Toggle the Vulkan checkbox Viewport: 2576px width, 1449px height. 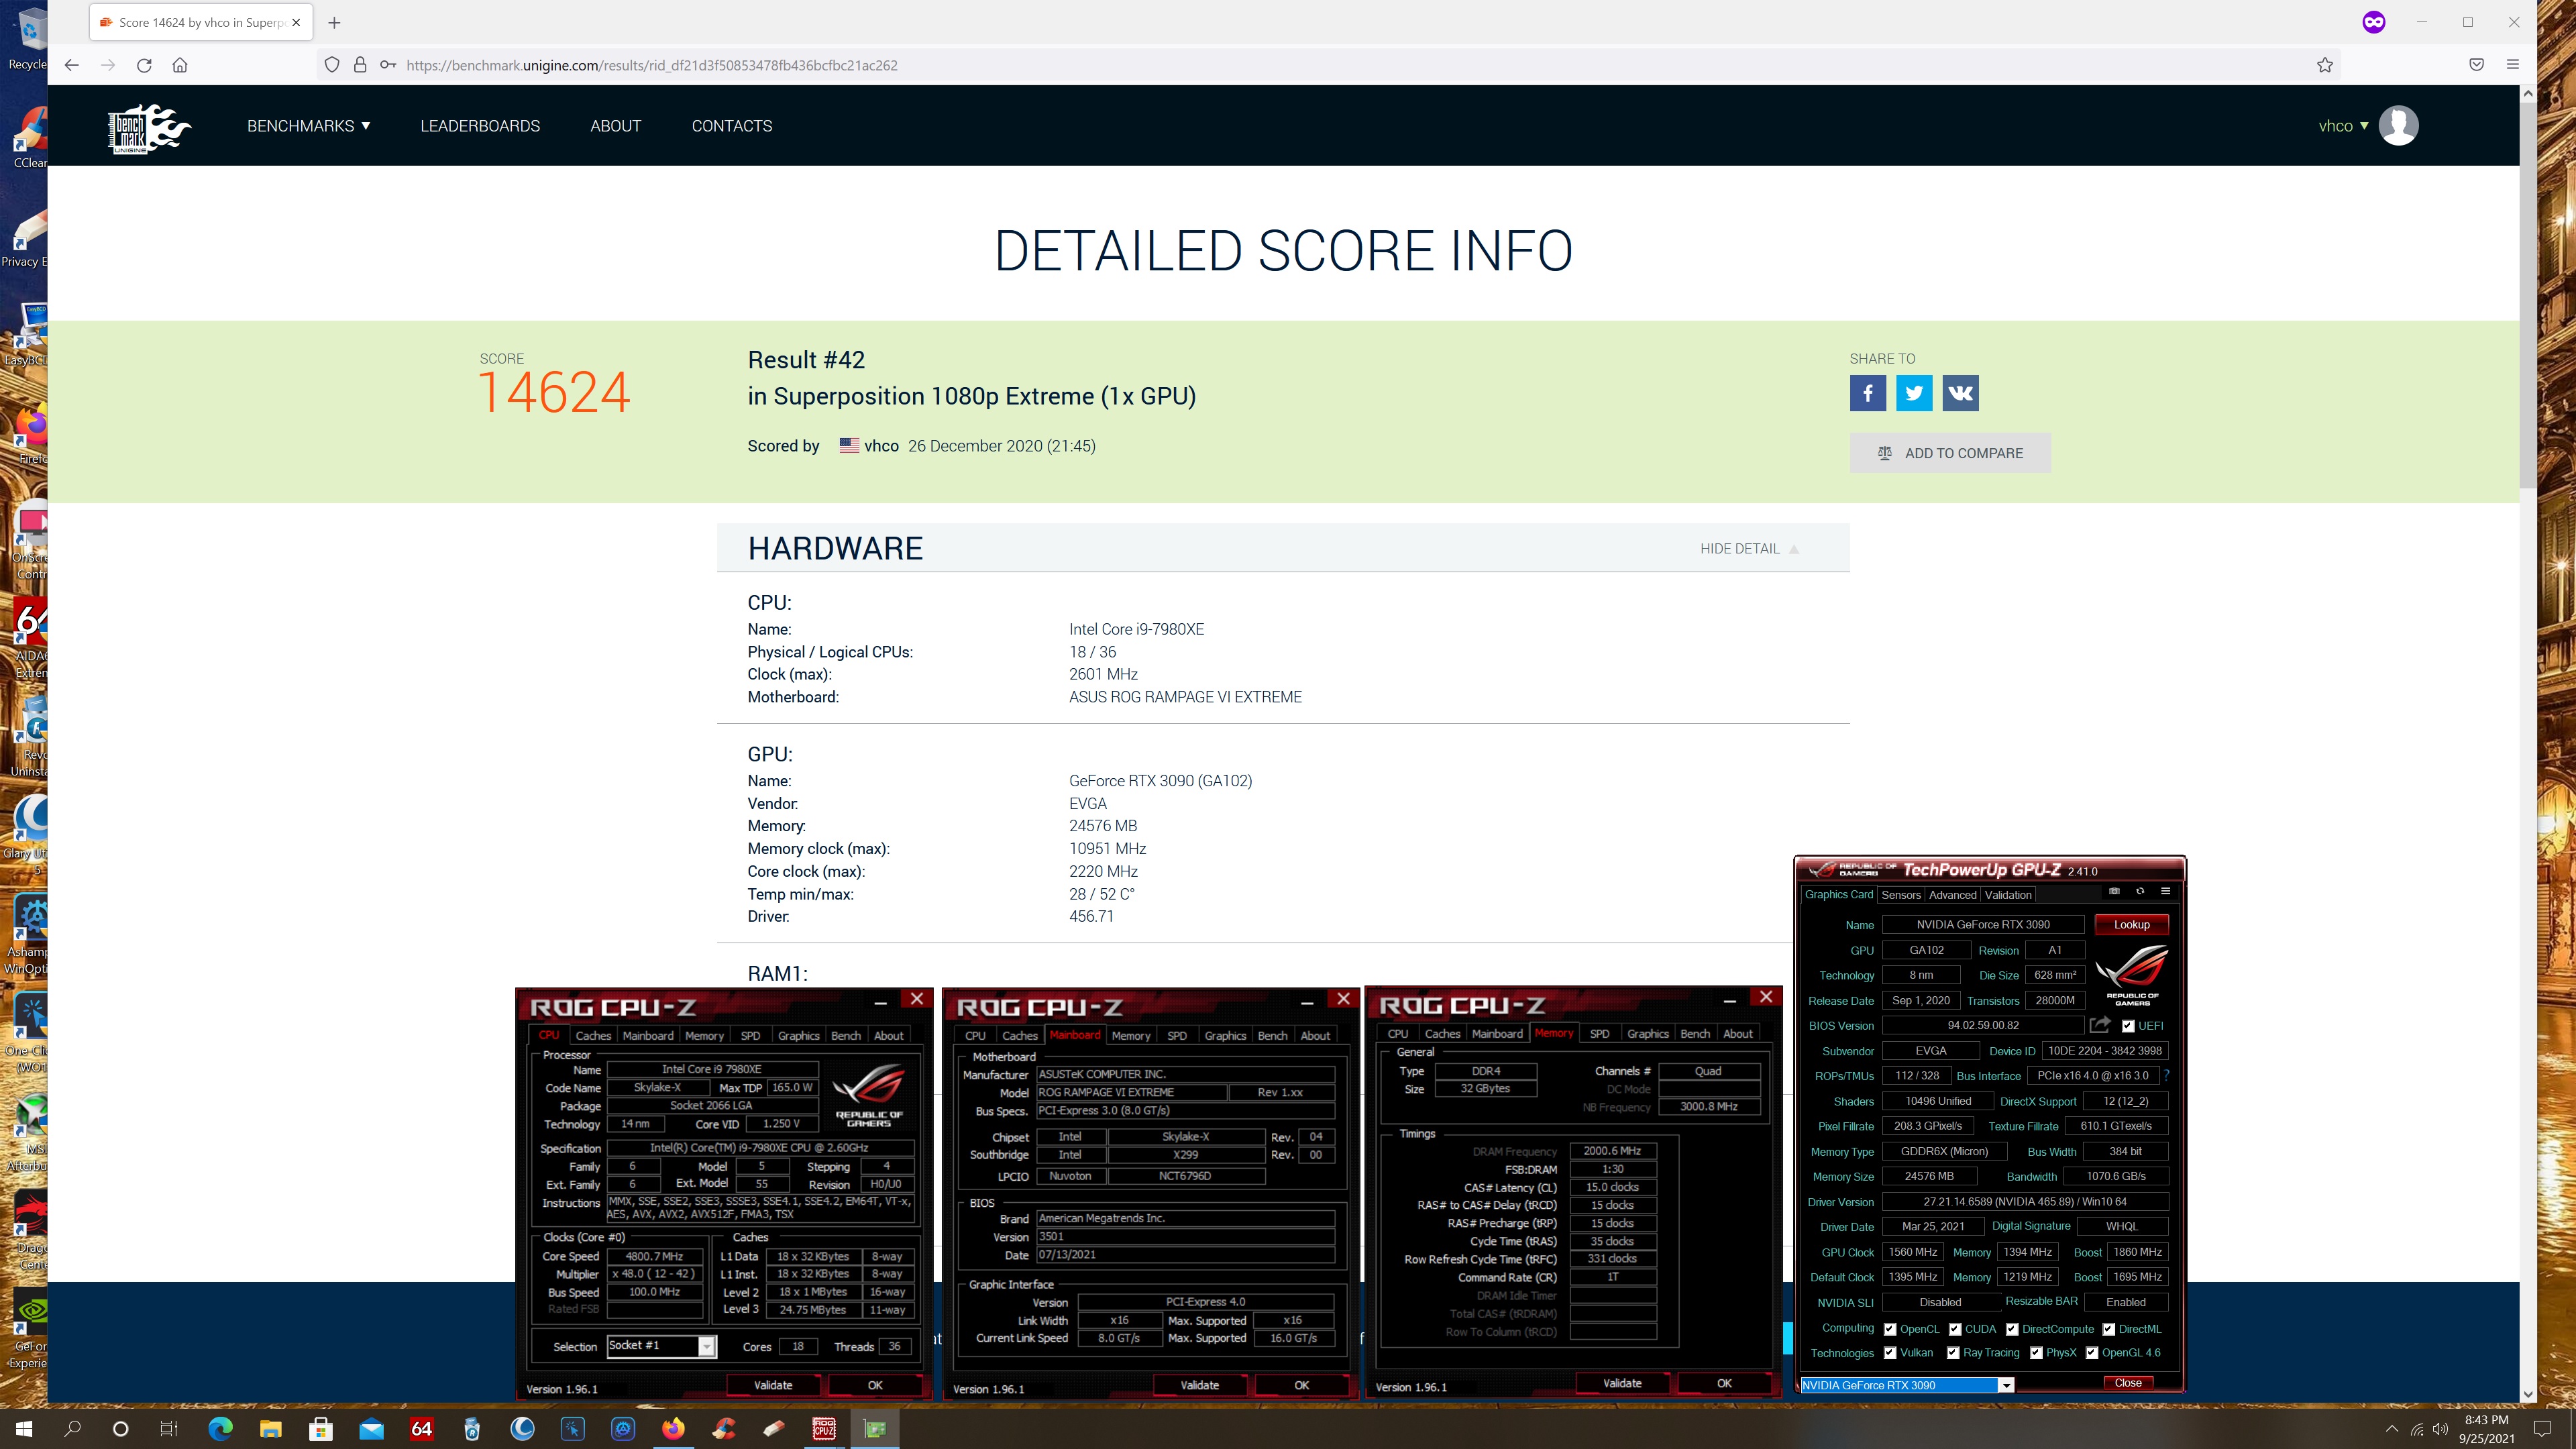pos(1890,1353)
